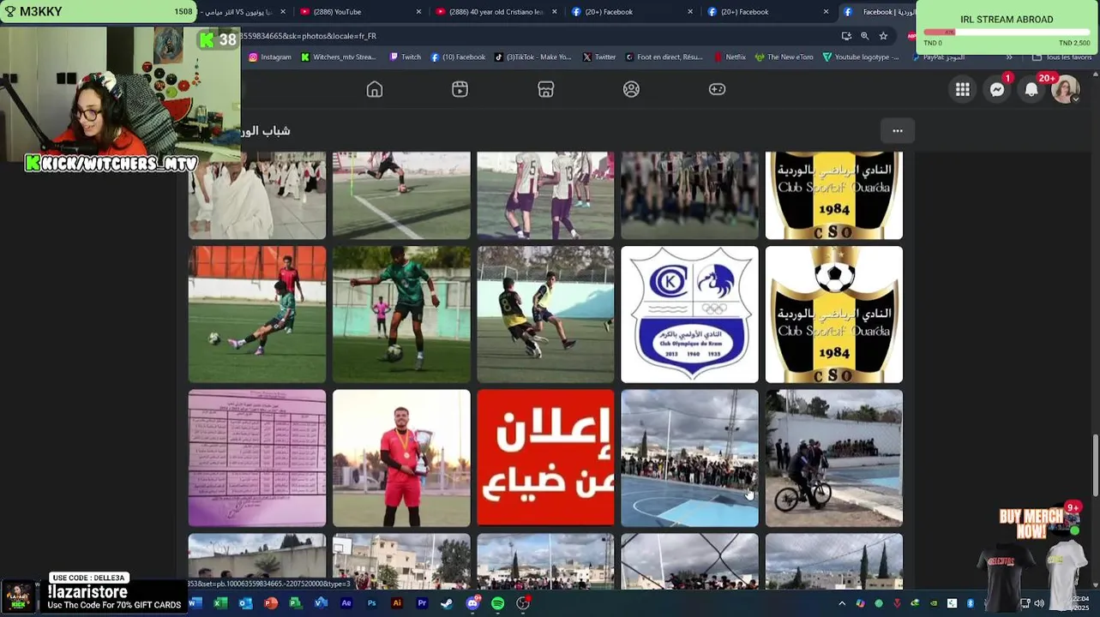1100x617 pixels.
Task: Open the Youtube logotype bookmark
Action: (x=861, y=57)
